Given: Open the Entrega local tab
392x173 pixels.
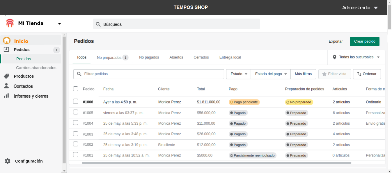Looking at the screenshot, I should (x=230, y=57).
